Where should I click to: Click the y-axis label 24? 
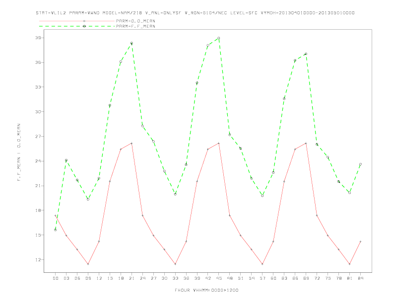(38, 161)
